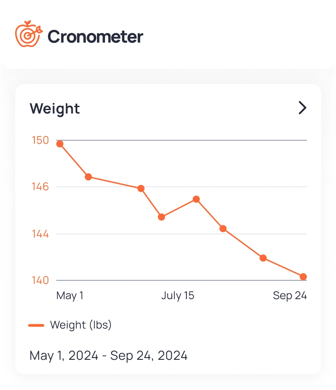The width and height of the screenshot is (336, 390).
Task: Click the Cronometer wordmark in the header
Action: click(x=95, y=36)
